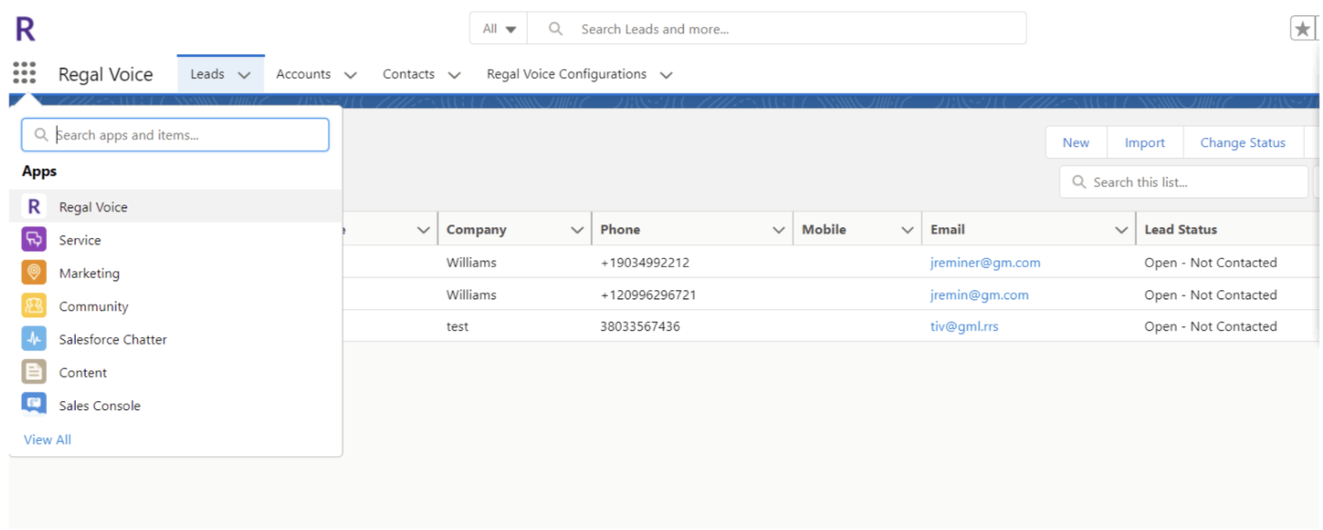
Task: Click the Import button
Action: (1144, 142)
